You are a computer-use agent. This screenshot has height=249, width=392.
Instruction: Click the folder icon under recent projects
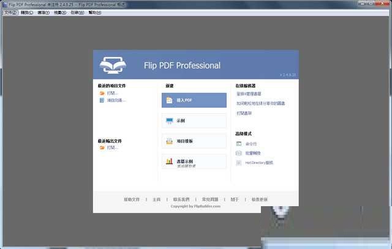[x=102, y=94]
